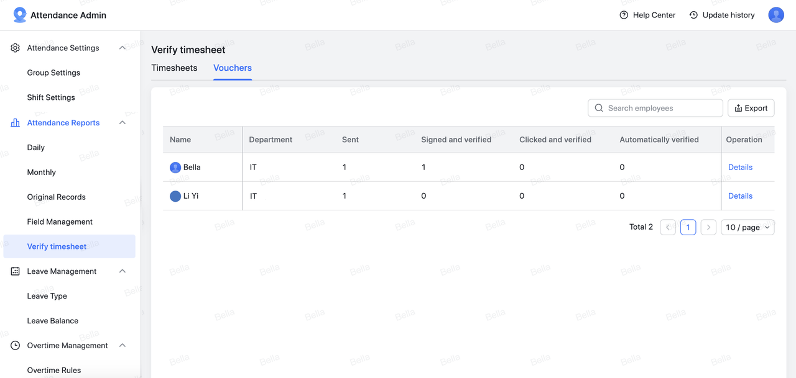Click the Attendance Reports bar chart icon
Viewport: 796px width, 378px height.
click(x=16, y=123)
